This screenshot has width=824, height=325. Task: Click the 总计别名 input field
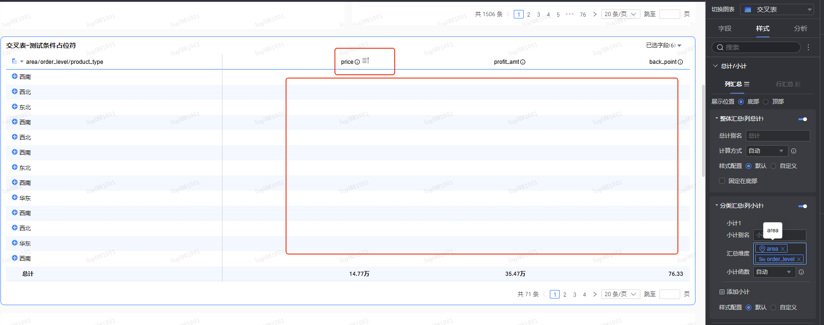click(x=778, y=136)
